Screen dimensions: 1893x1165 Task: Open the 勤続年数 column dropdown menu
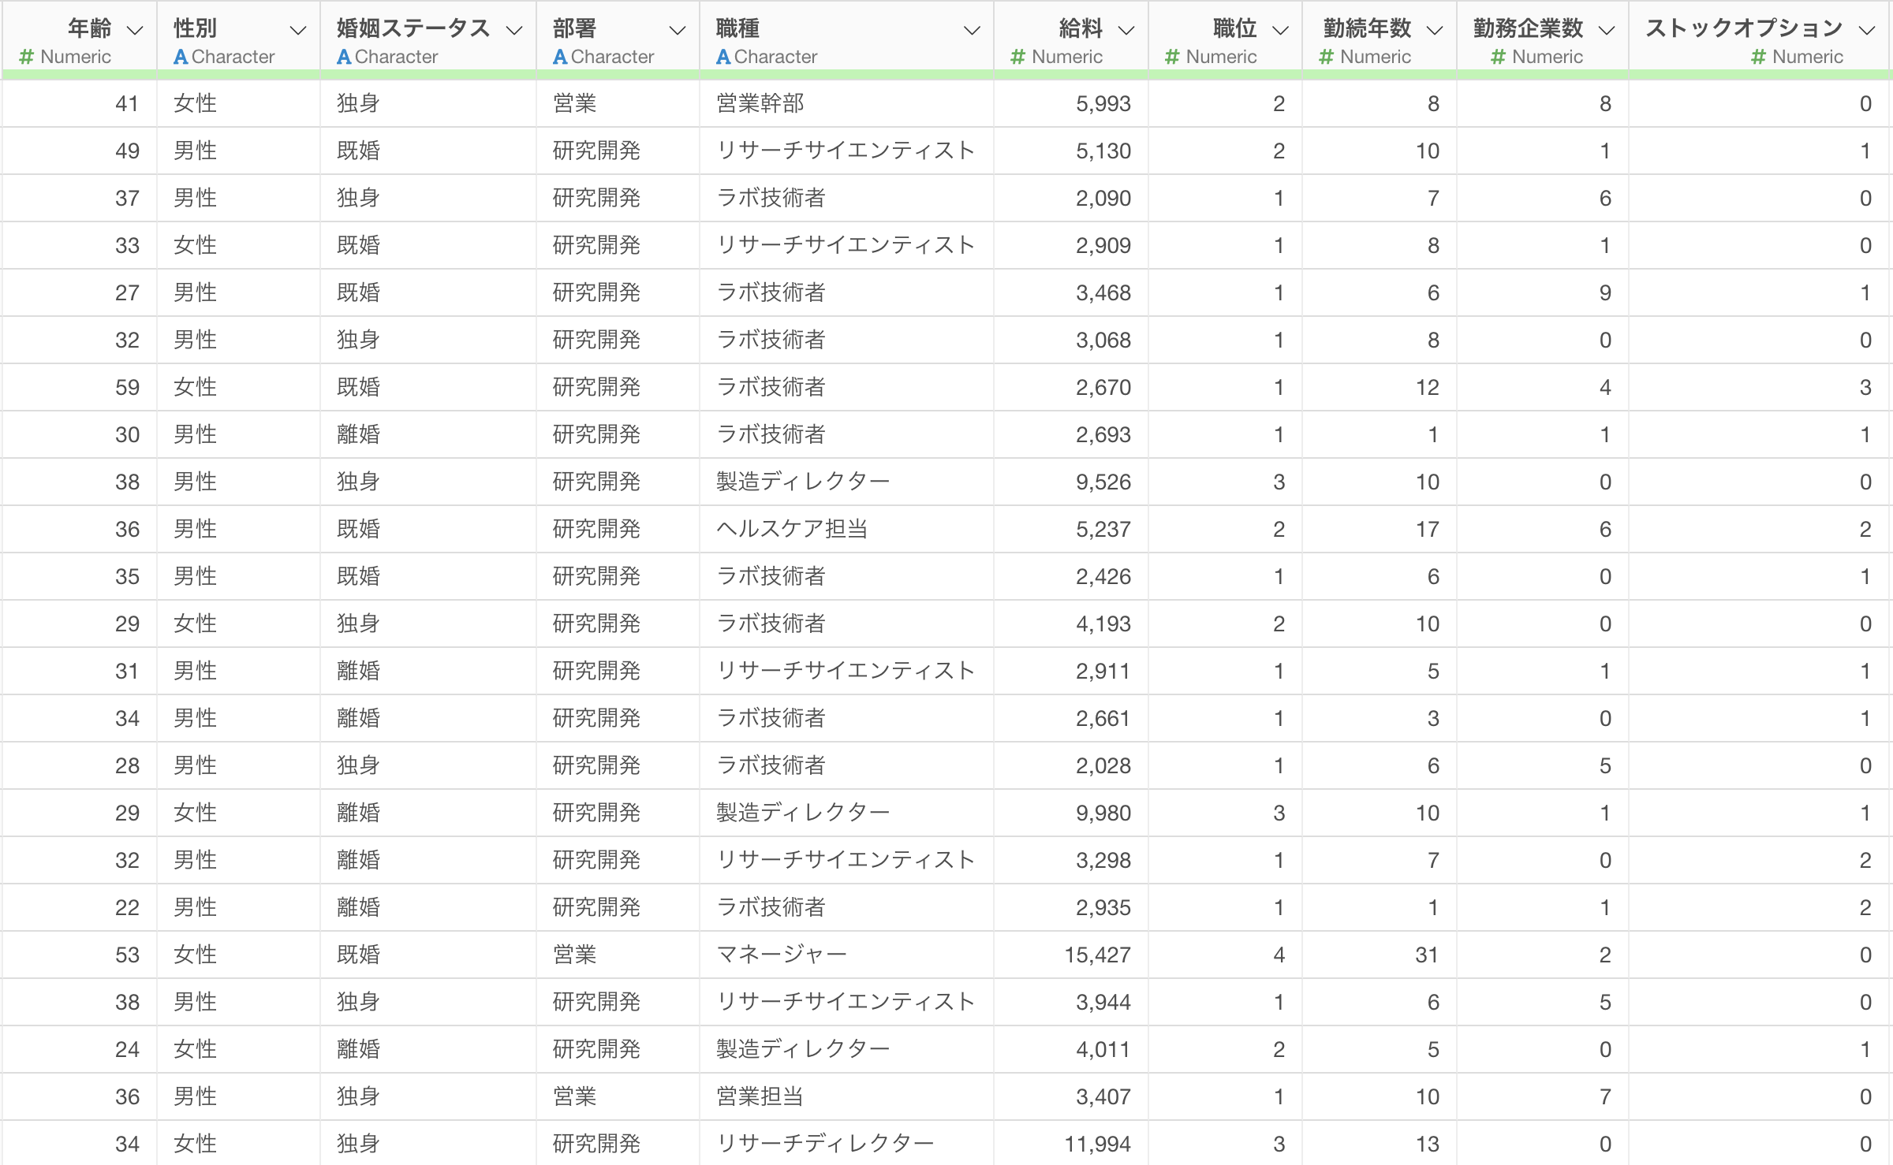1435,30
